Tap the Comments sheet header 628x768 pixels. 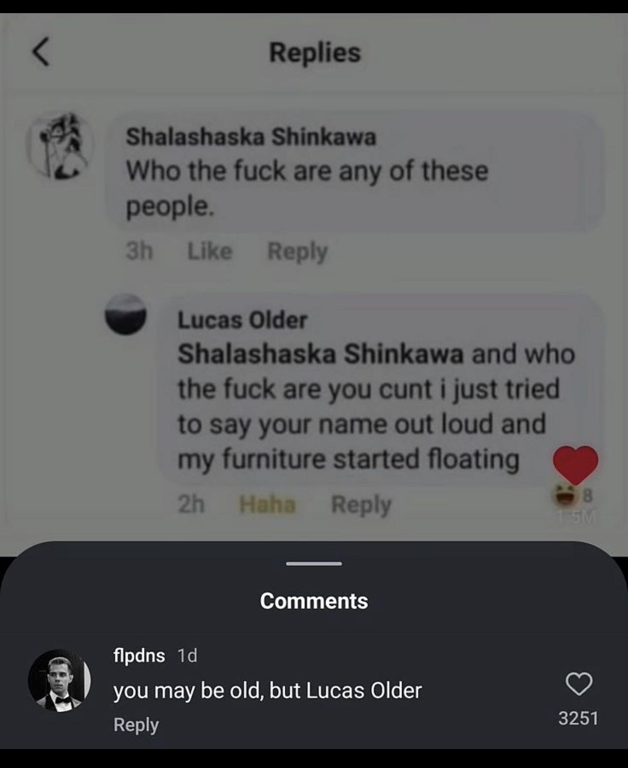[x=314, y=601]
